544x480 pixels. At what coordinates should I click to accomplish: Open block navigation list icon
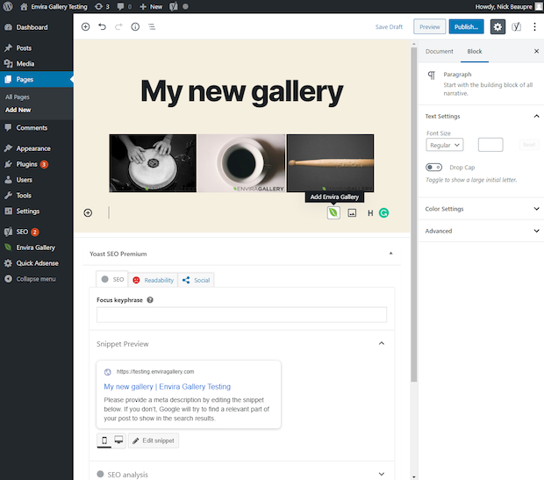pos(152,26)
